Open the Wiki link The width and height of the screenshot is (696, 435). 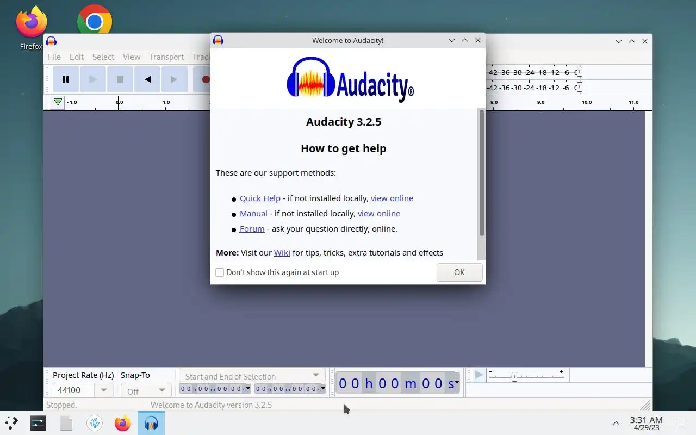point(282,253)
